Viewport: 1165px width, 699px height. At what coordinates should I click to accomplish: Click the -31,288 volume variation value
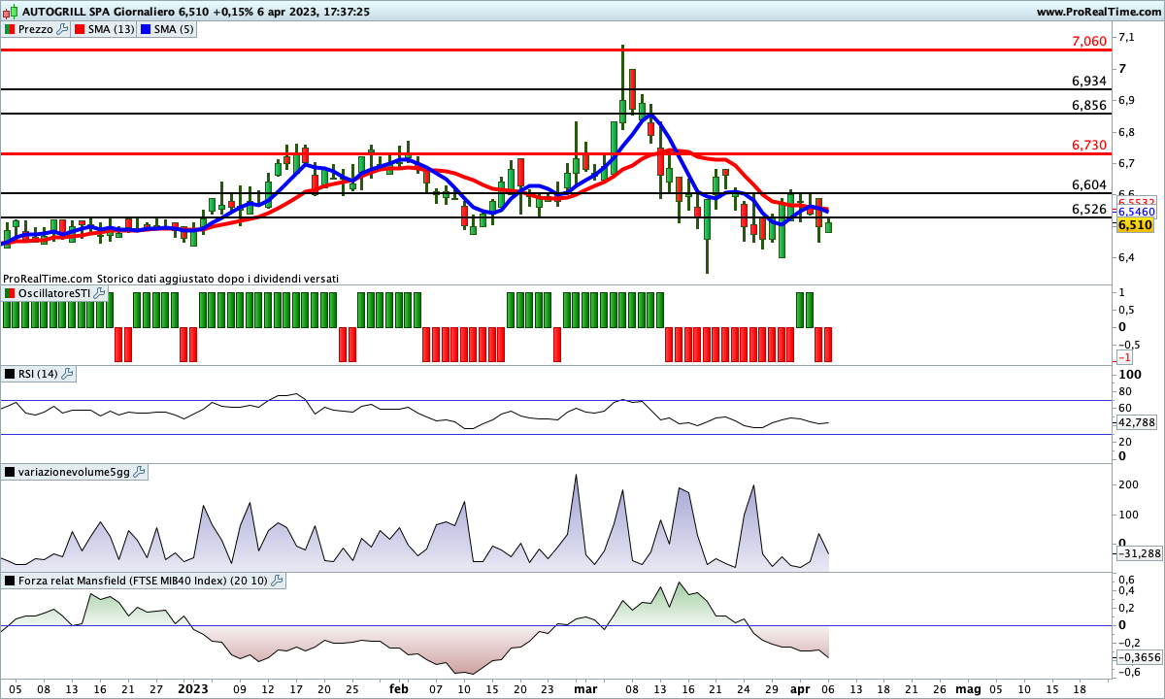(1139, 552)
